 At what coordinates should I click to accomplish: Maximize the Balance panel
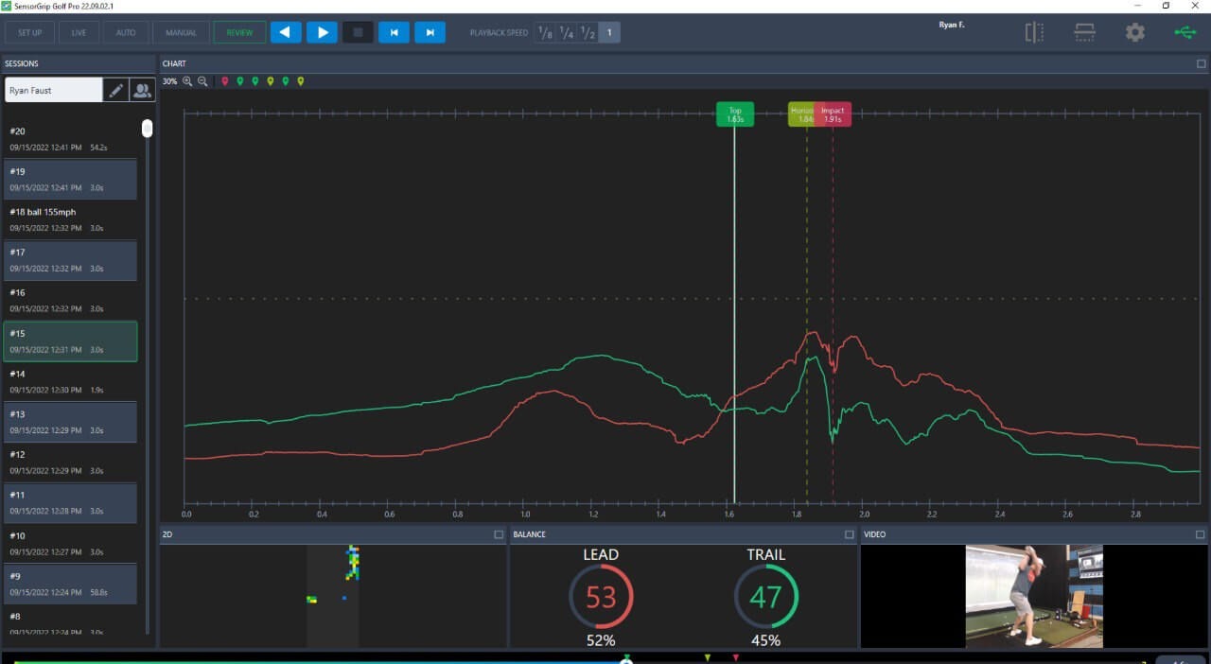[849, 534]
